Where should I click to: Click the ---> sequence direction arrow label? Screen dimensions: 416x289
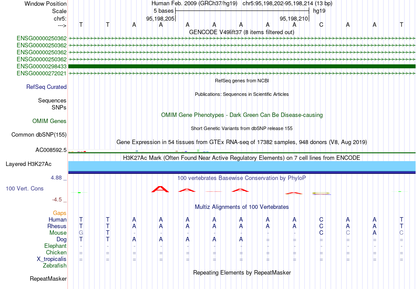tap(62, 25)
